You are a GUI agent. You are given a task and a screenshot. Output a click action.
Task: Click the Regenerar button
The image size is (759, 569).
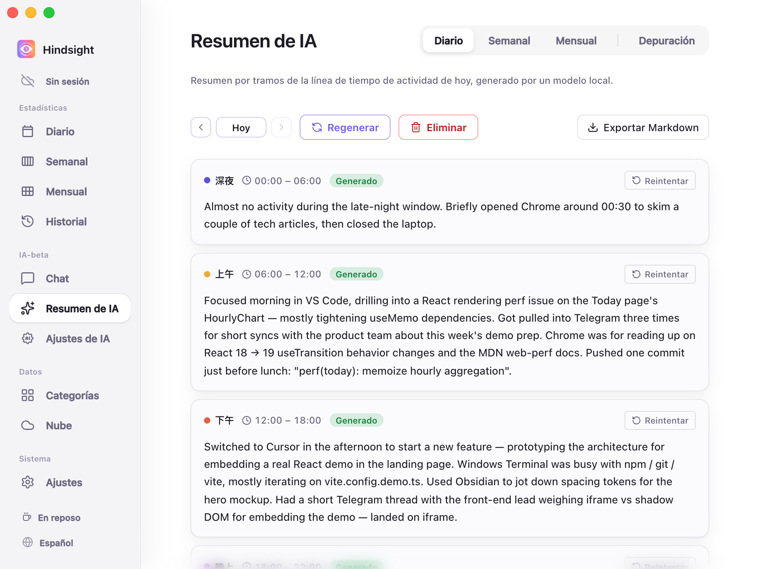[345, 127]
